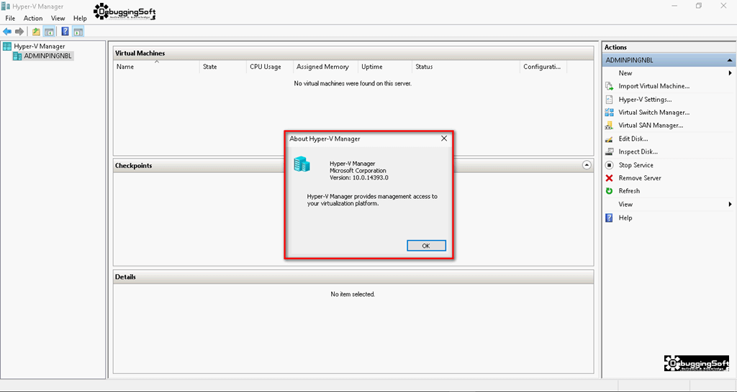Restore down the Hyper-V Manager window

[x=699, y=6]
